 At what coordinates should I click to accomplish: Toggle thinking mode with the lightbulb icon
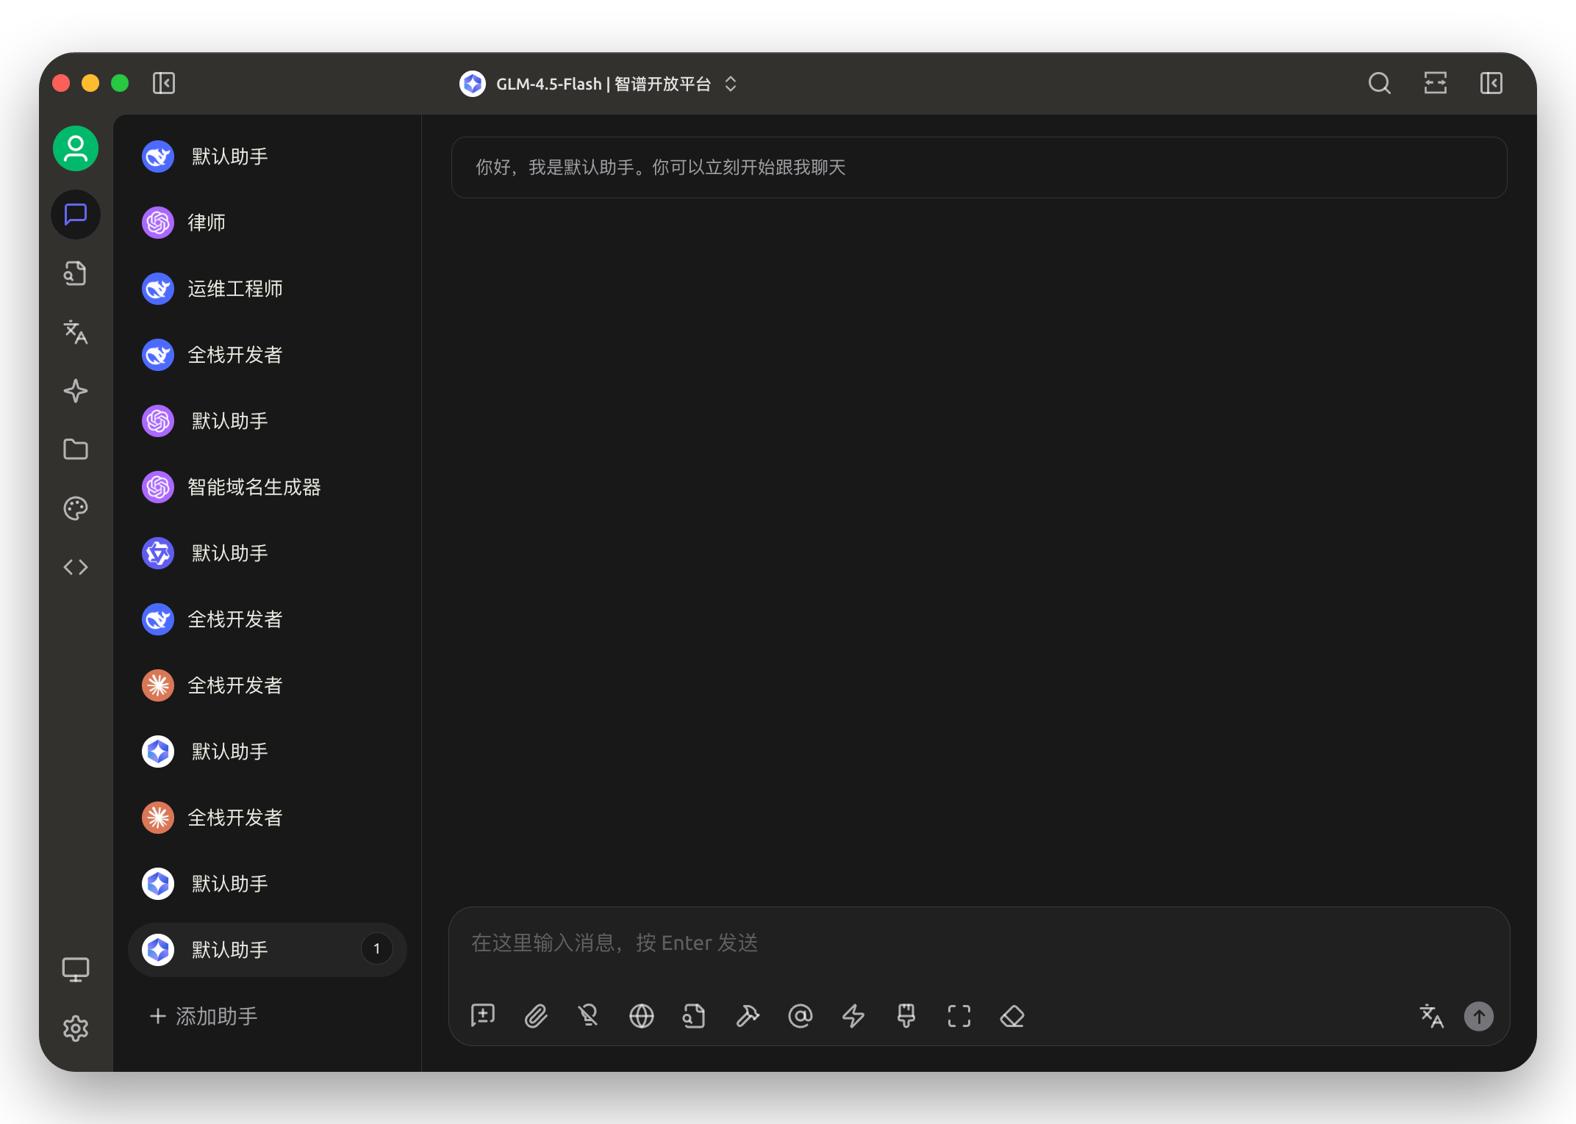pyautogui.click(x=589, y=1016)
